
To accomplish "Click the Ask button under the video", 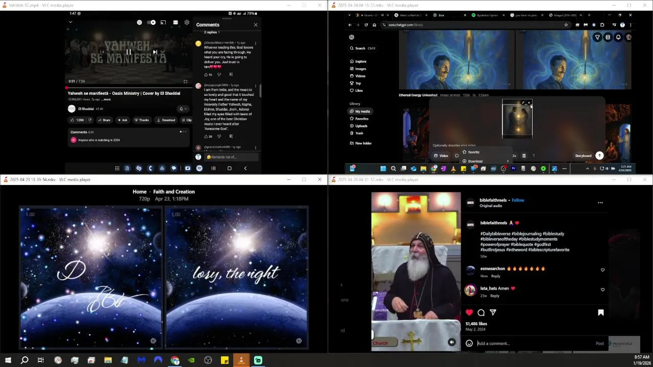I will tap(122, 120).
